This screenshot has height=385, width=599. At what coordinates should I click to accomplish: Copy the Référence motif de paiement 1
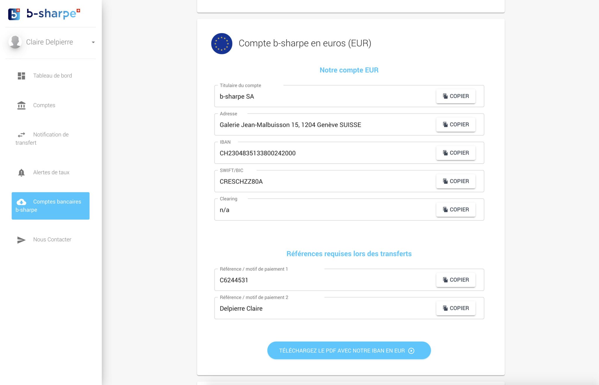tap(456, 280)
